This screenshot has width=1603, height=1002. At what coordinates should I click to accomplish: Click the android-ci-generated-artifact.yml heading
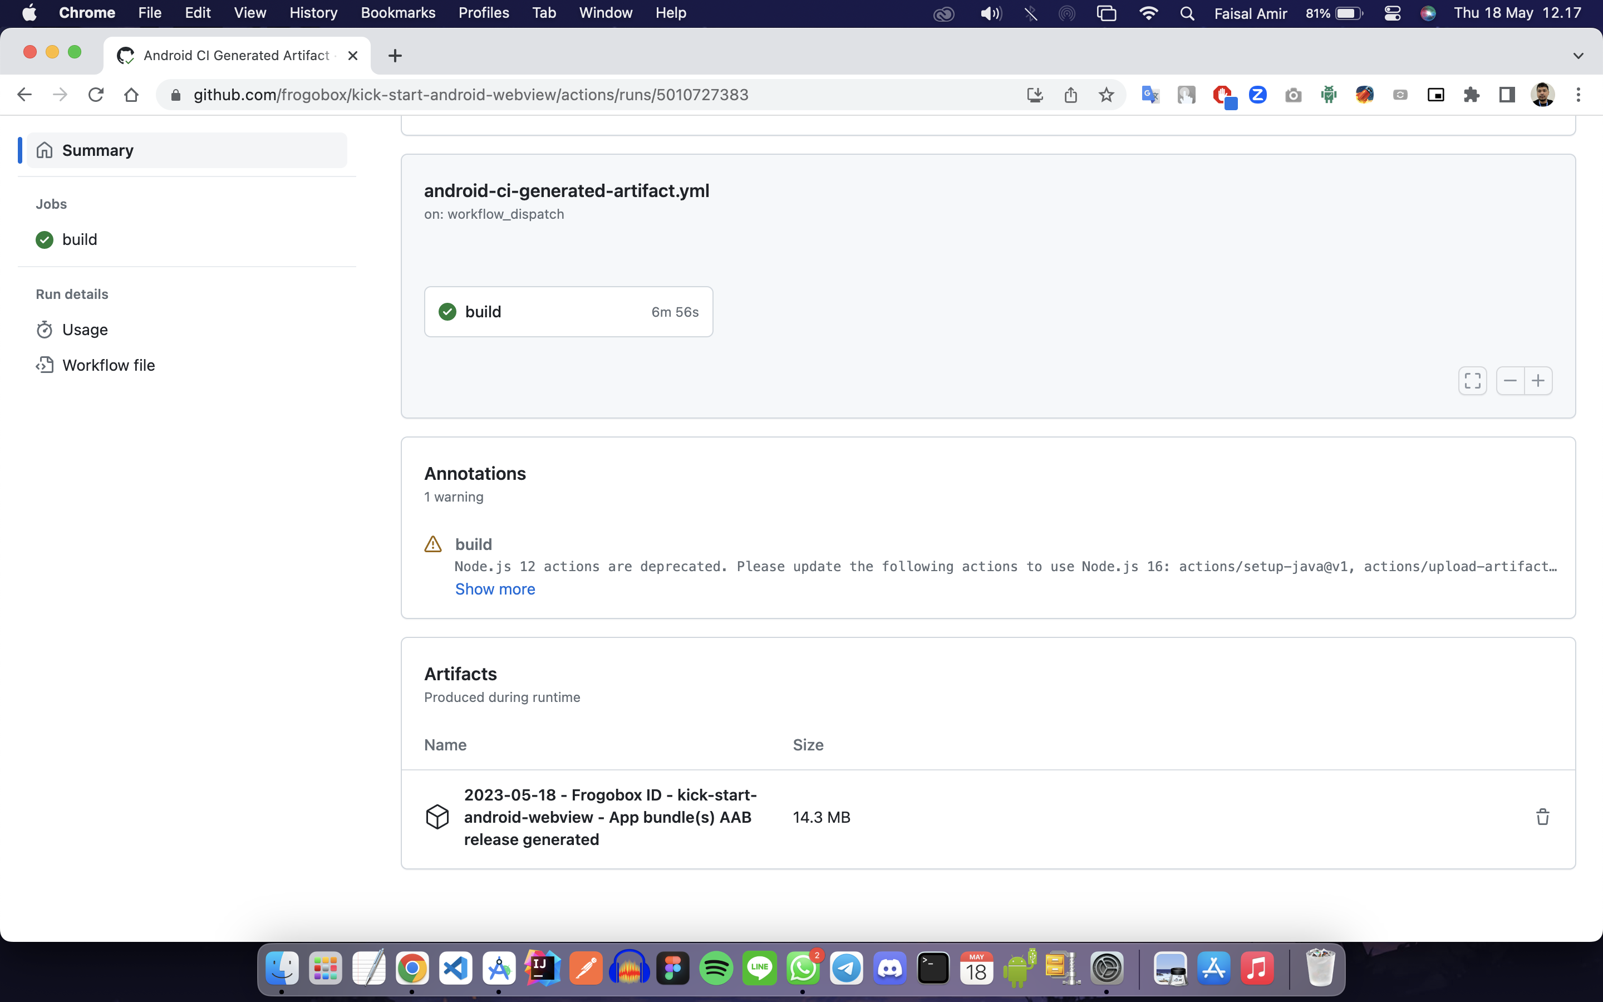[x=567, y=191]
